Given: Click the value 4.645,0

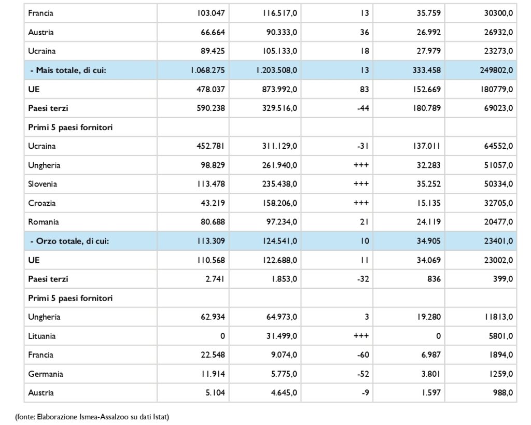Looking at the screenshot, I should [x=284, y=393].
